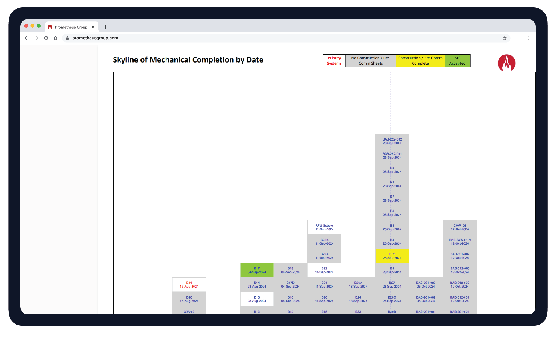Click the browser back arrow
The height and width of the screenshot is (338, 556).
point(27,38)
